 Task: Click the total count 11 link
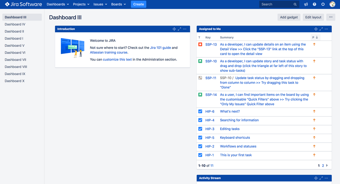pyautogui.click(x=212, y=166)
